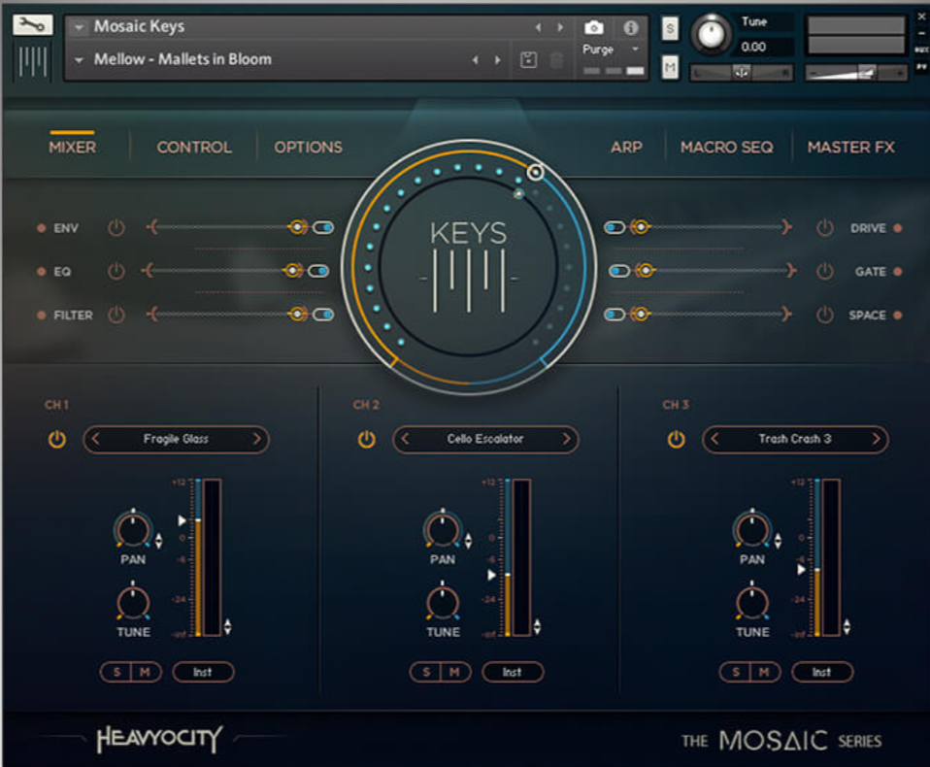Screen dimensions: 930x767
Task: Solo channel 1 with S button
Action: click(x=116, y=672)
